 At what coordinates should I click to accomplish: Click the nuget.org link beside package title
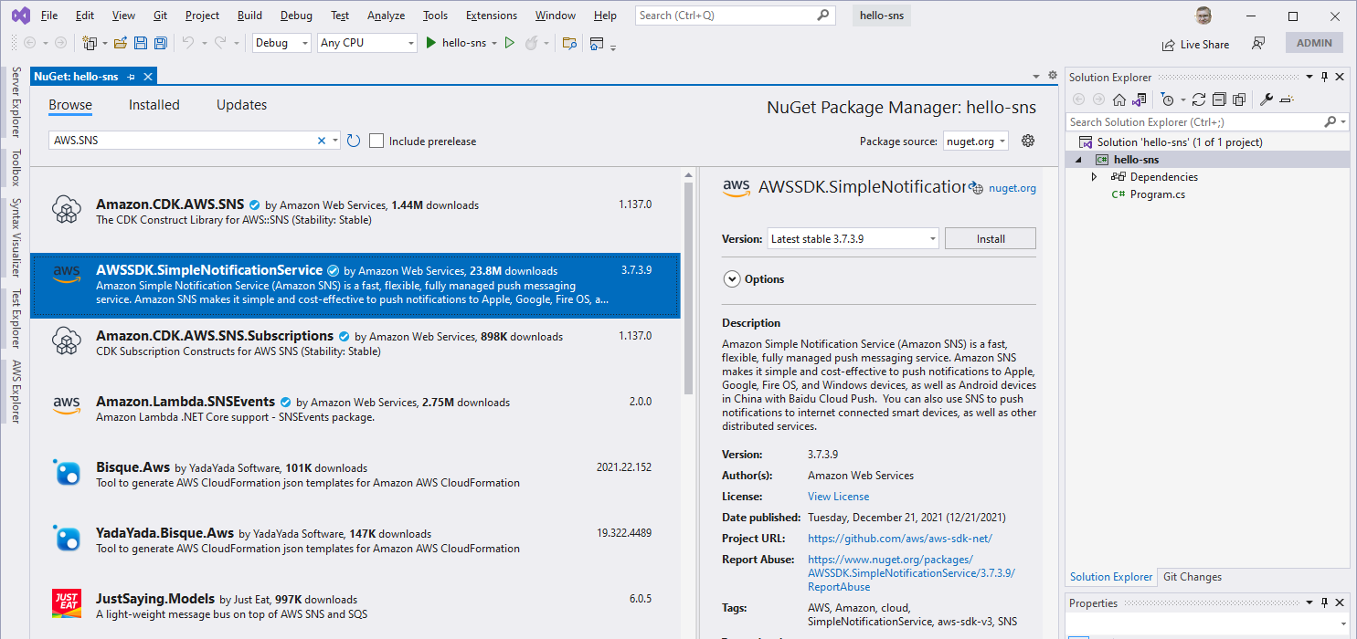pos(1012,188)
